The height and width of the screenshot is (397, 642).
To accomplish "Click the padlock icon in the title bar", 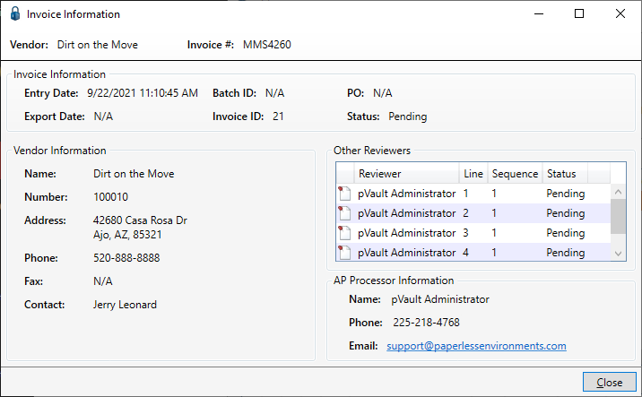I will [x=15, y=13].
